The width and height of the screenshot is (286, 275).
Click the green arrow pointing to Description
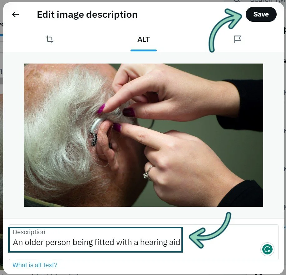point(210,230)
